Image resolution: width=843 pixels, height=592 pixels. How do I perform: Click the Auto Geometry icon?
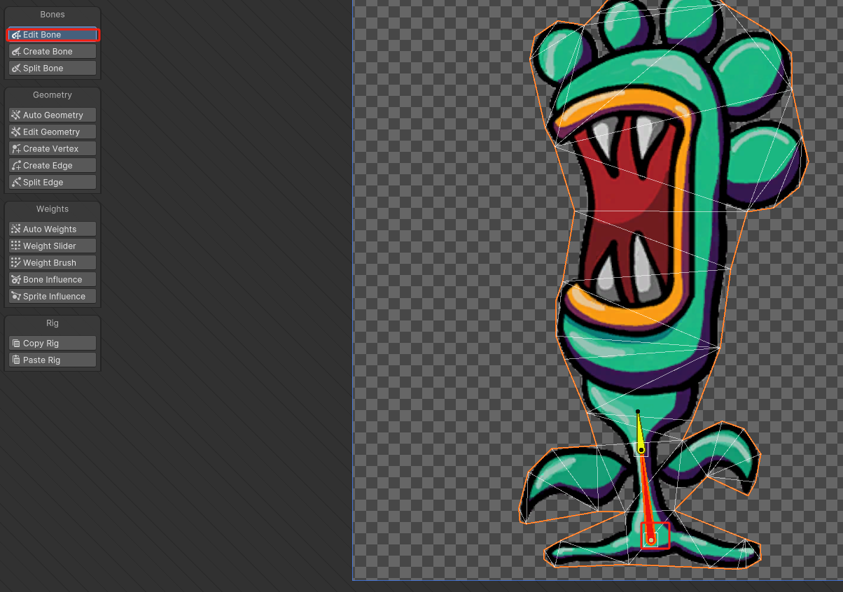pyautogui.click(x=16, y=115)
